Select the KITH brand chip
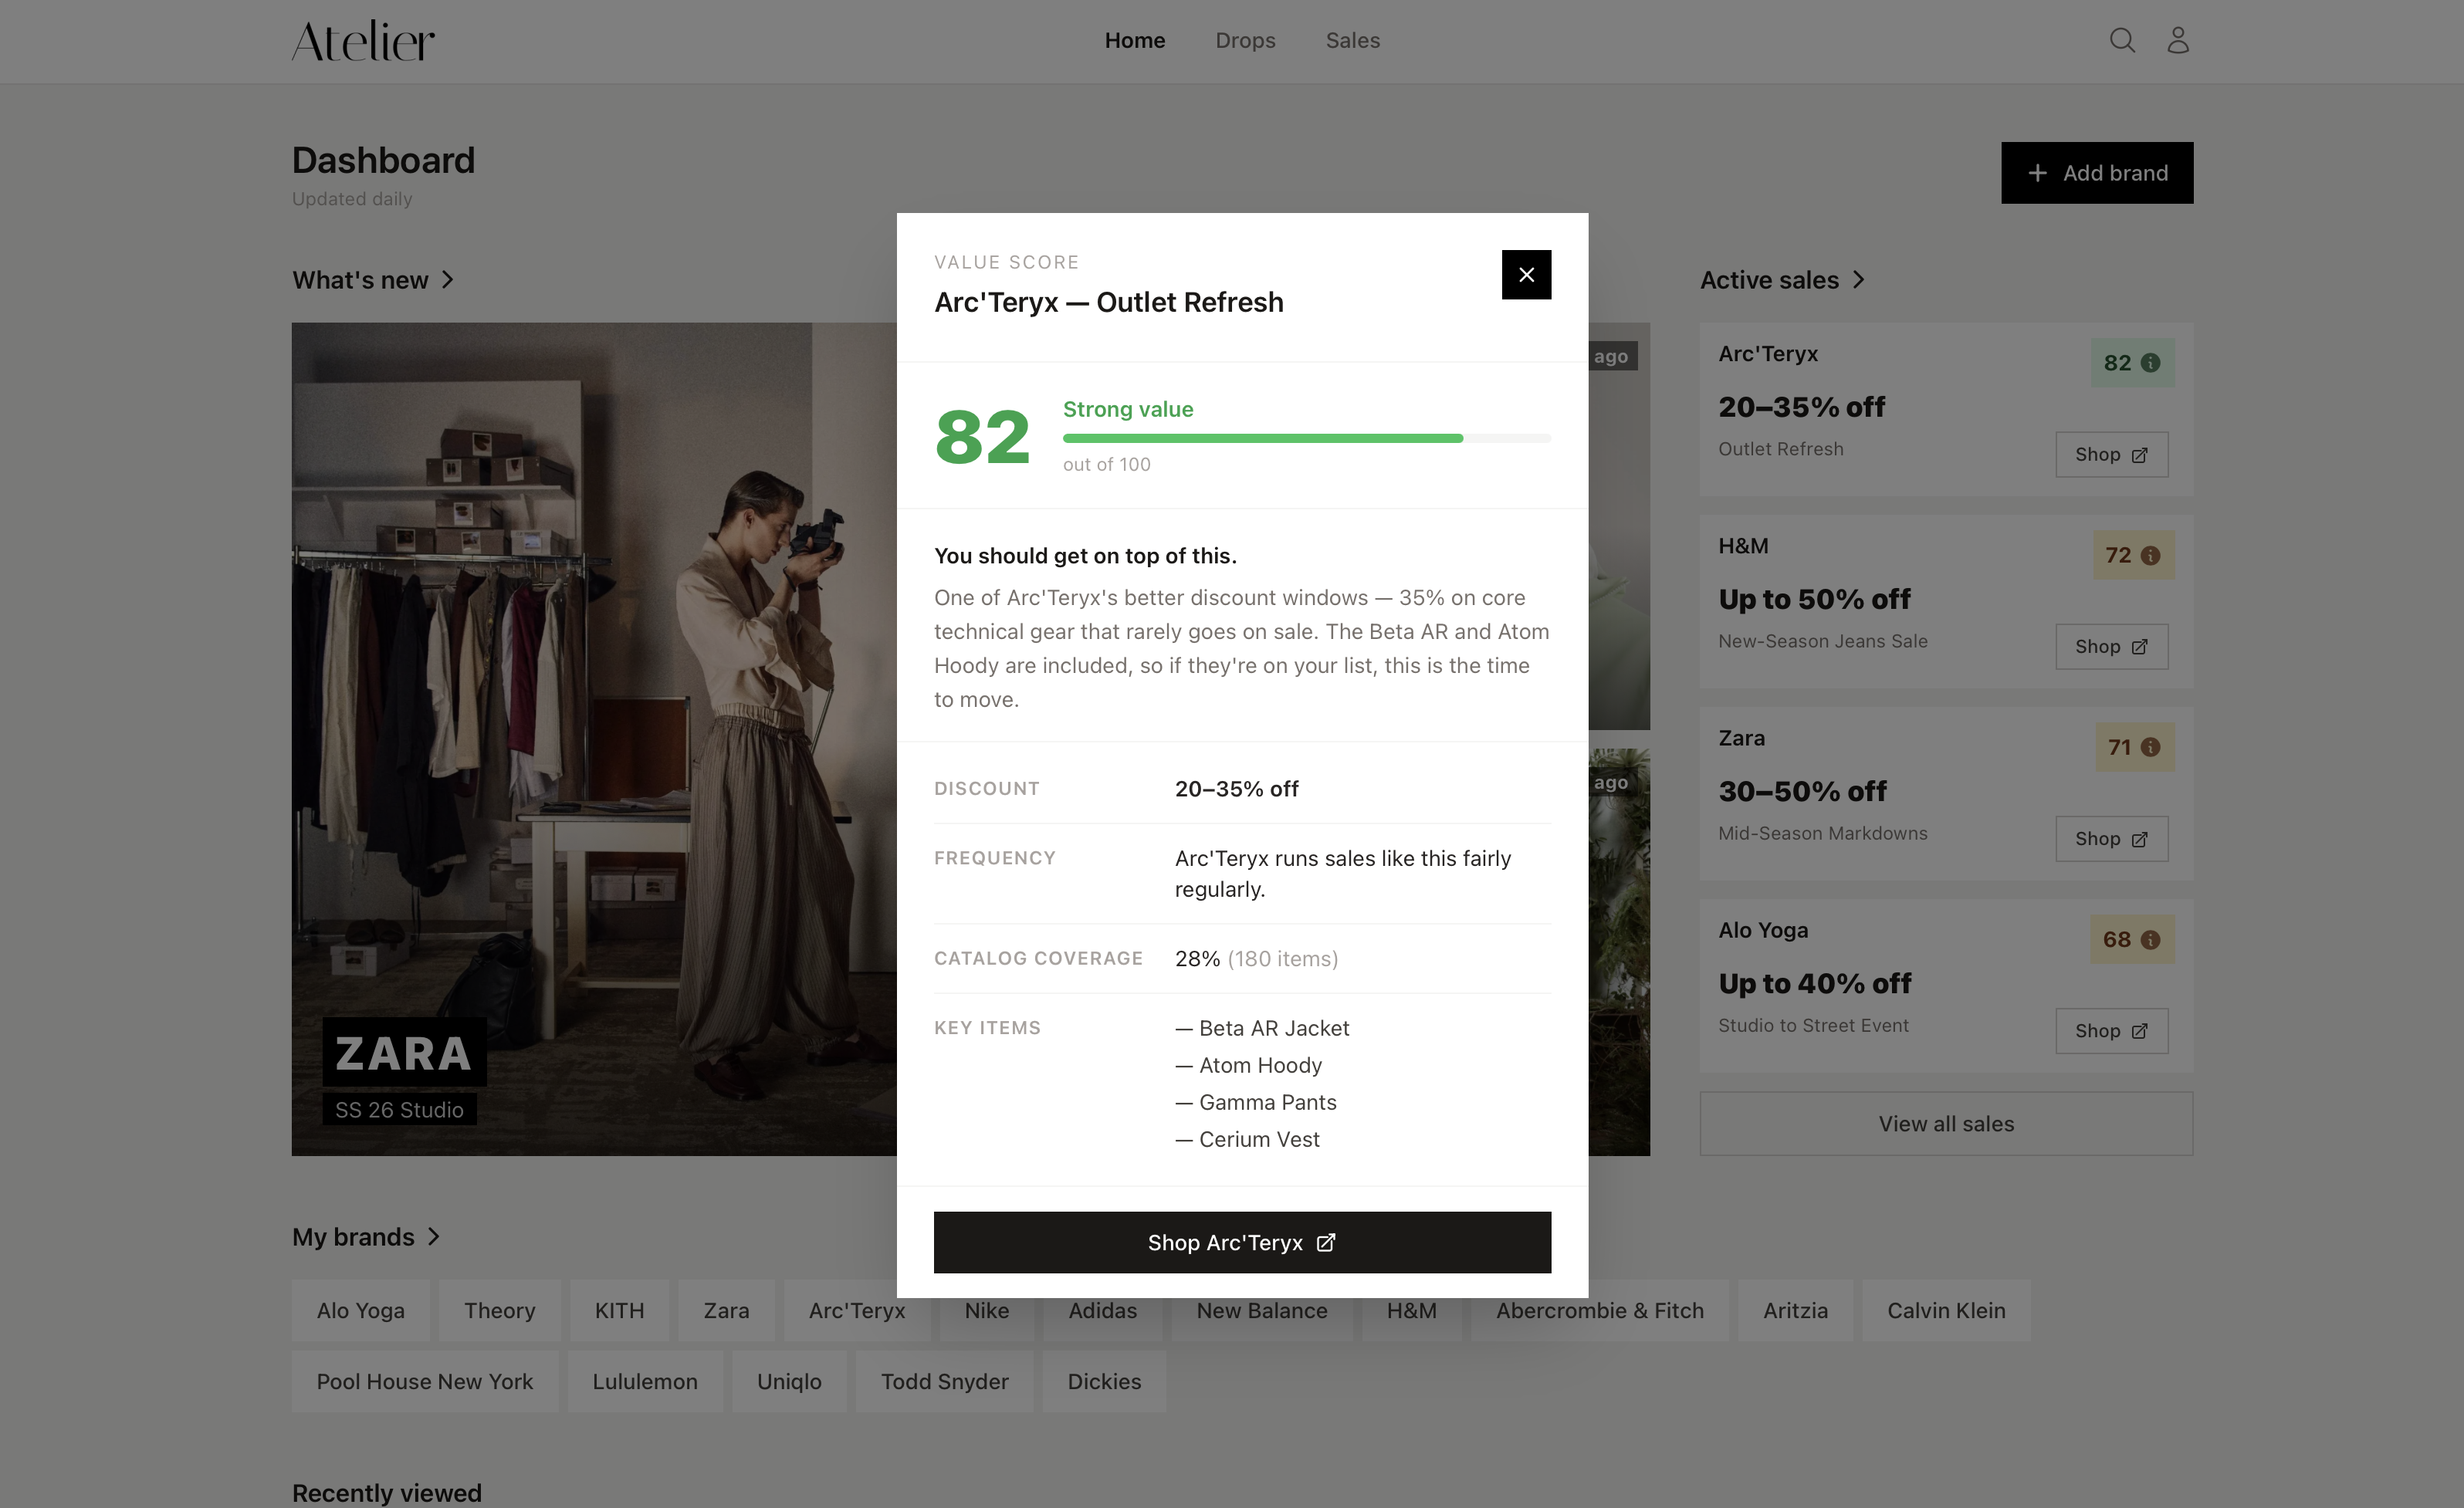 coord(619,1310)
